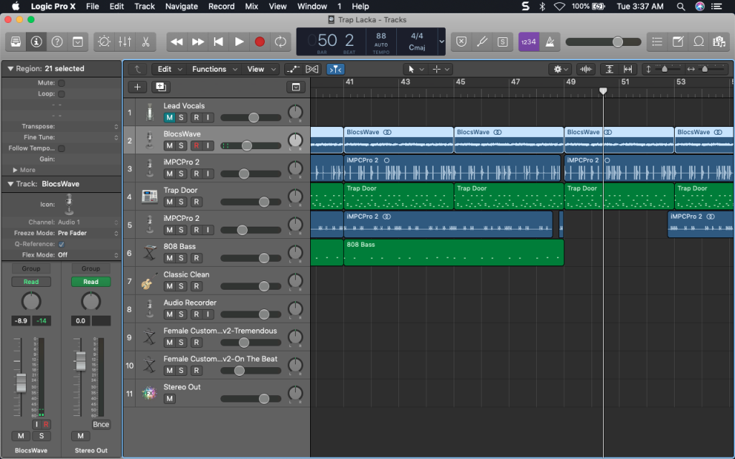This screenshot has height=459, width=735.
Task: Uncheck the Q-Reference checkbox
Action: pos(62,244)
